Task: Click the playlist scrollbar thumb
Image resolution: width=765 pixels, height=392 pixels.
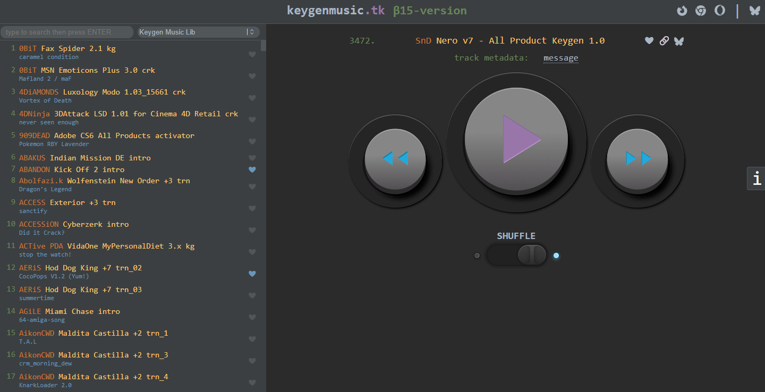Action: click(x=263, y=45)
